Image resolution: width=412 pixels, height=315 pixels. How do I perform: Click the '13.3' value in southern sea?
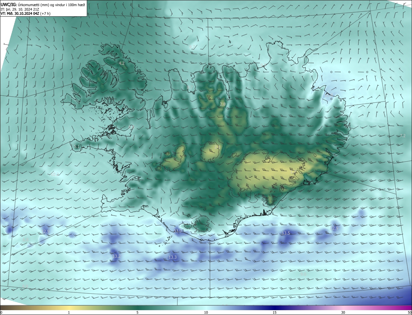[173, 257]
